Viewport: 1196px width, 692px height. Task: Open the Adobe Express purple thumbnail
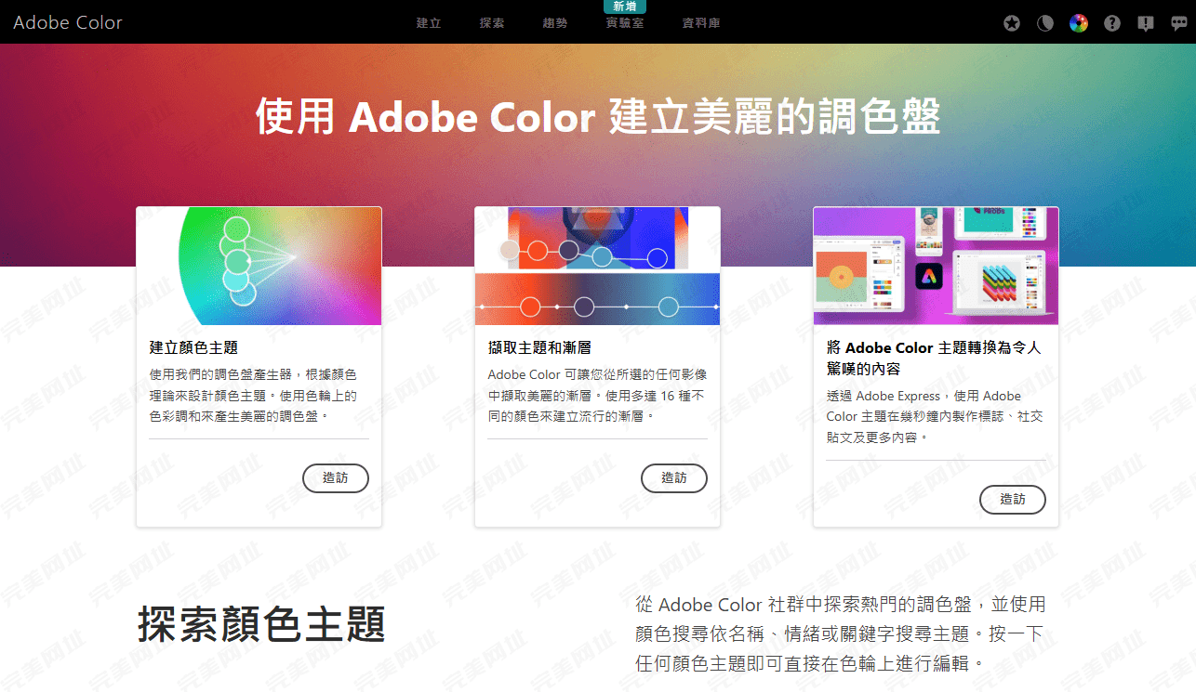[936, 266]
